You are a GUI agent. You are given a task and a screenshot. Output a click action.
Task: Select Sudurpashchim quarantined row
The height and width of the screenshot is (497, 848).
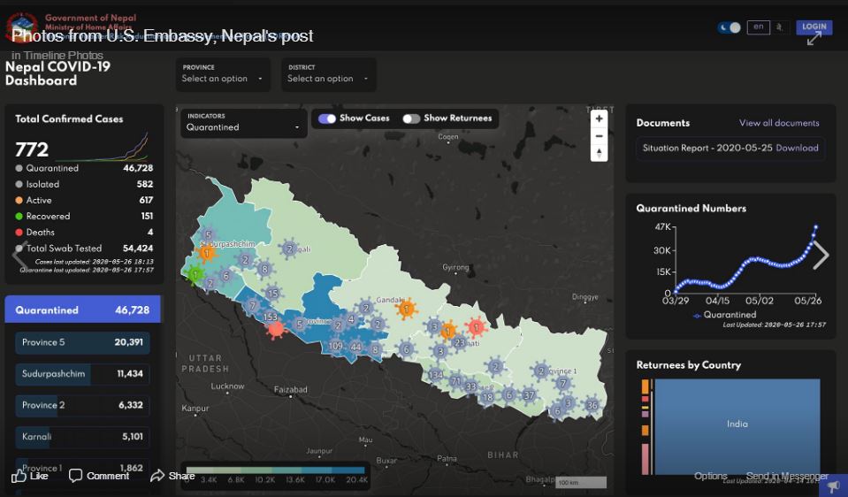pos(82,374)
